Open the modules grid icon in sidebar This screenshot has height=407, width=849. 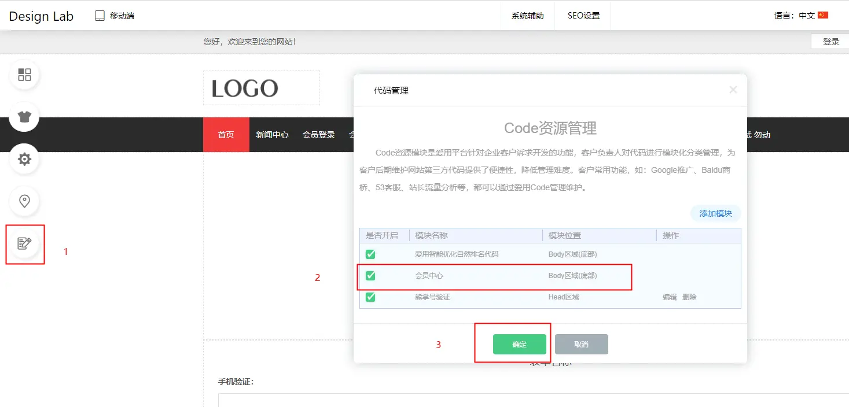24,75
